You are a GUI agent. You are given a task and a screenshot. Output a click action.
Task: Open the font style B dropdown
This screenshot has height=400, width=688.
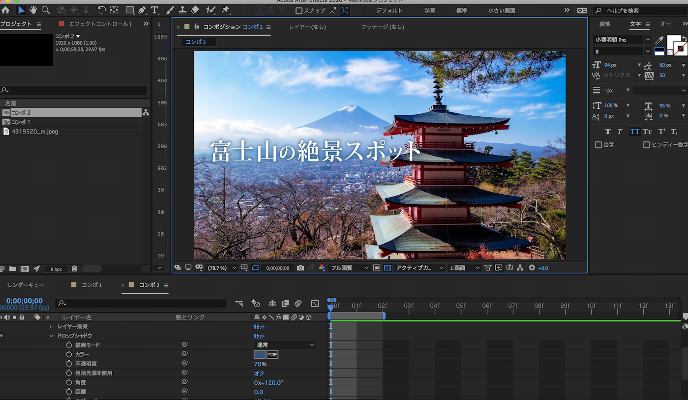[623, 52]
